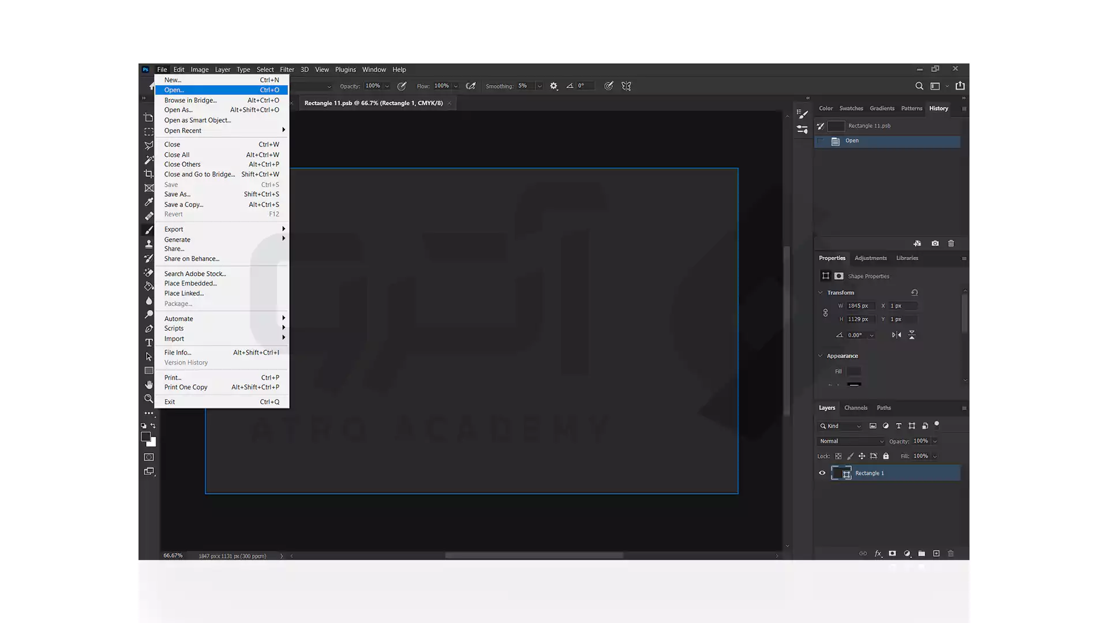The height and width of the screenshot is (623, 1108).
Task: Open the Filter menu in menu bar
Action: pos(287,70)
